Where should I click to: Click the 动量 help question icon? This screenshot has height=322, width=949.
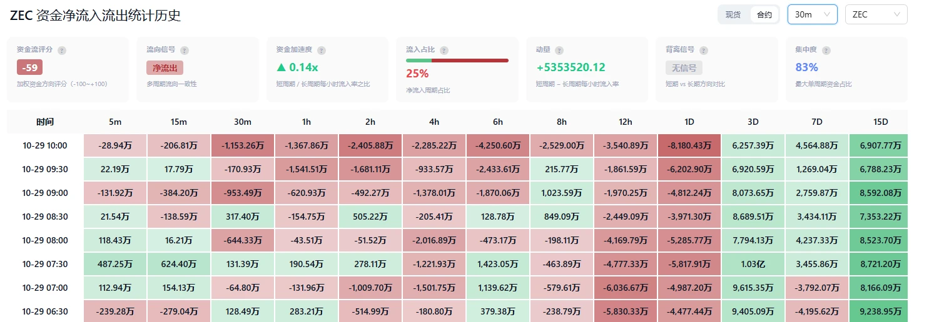(x=559, y=50)
